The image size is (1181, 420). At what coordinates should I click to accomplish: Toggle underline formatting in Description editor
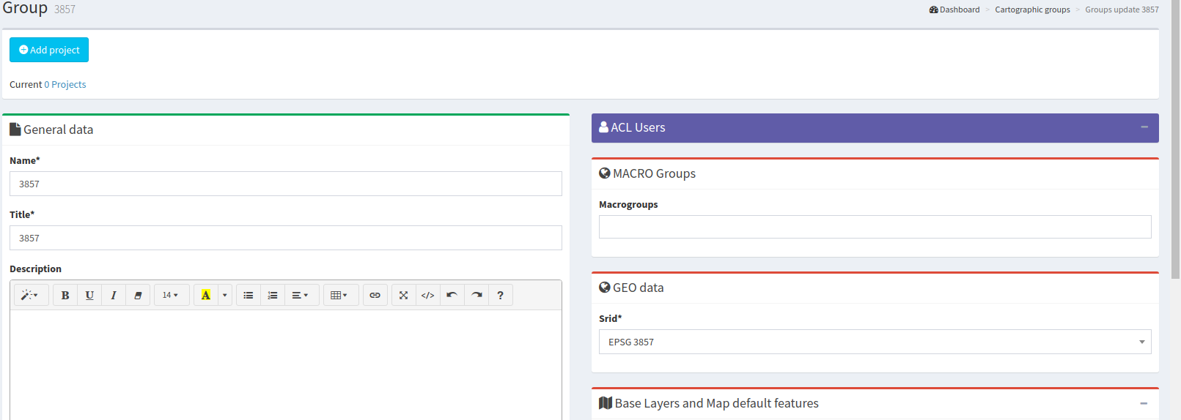(89, 295)
